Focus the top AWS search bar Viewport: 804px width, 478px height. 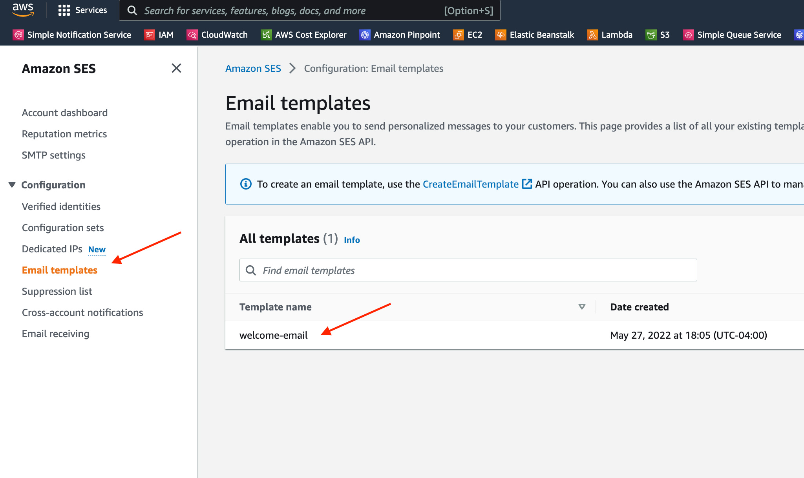(309, 10)
